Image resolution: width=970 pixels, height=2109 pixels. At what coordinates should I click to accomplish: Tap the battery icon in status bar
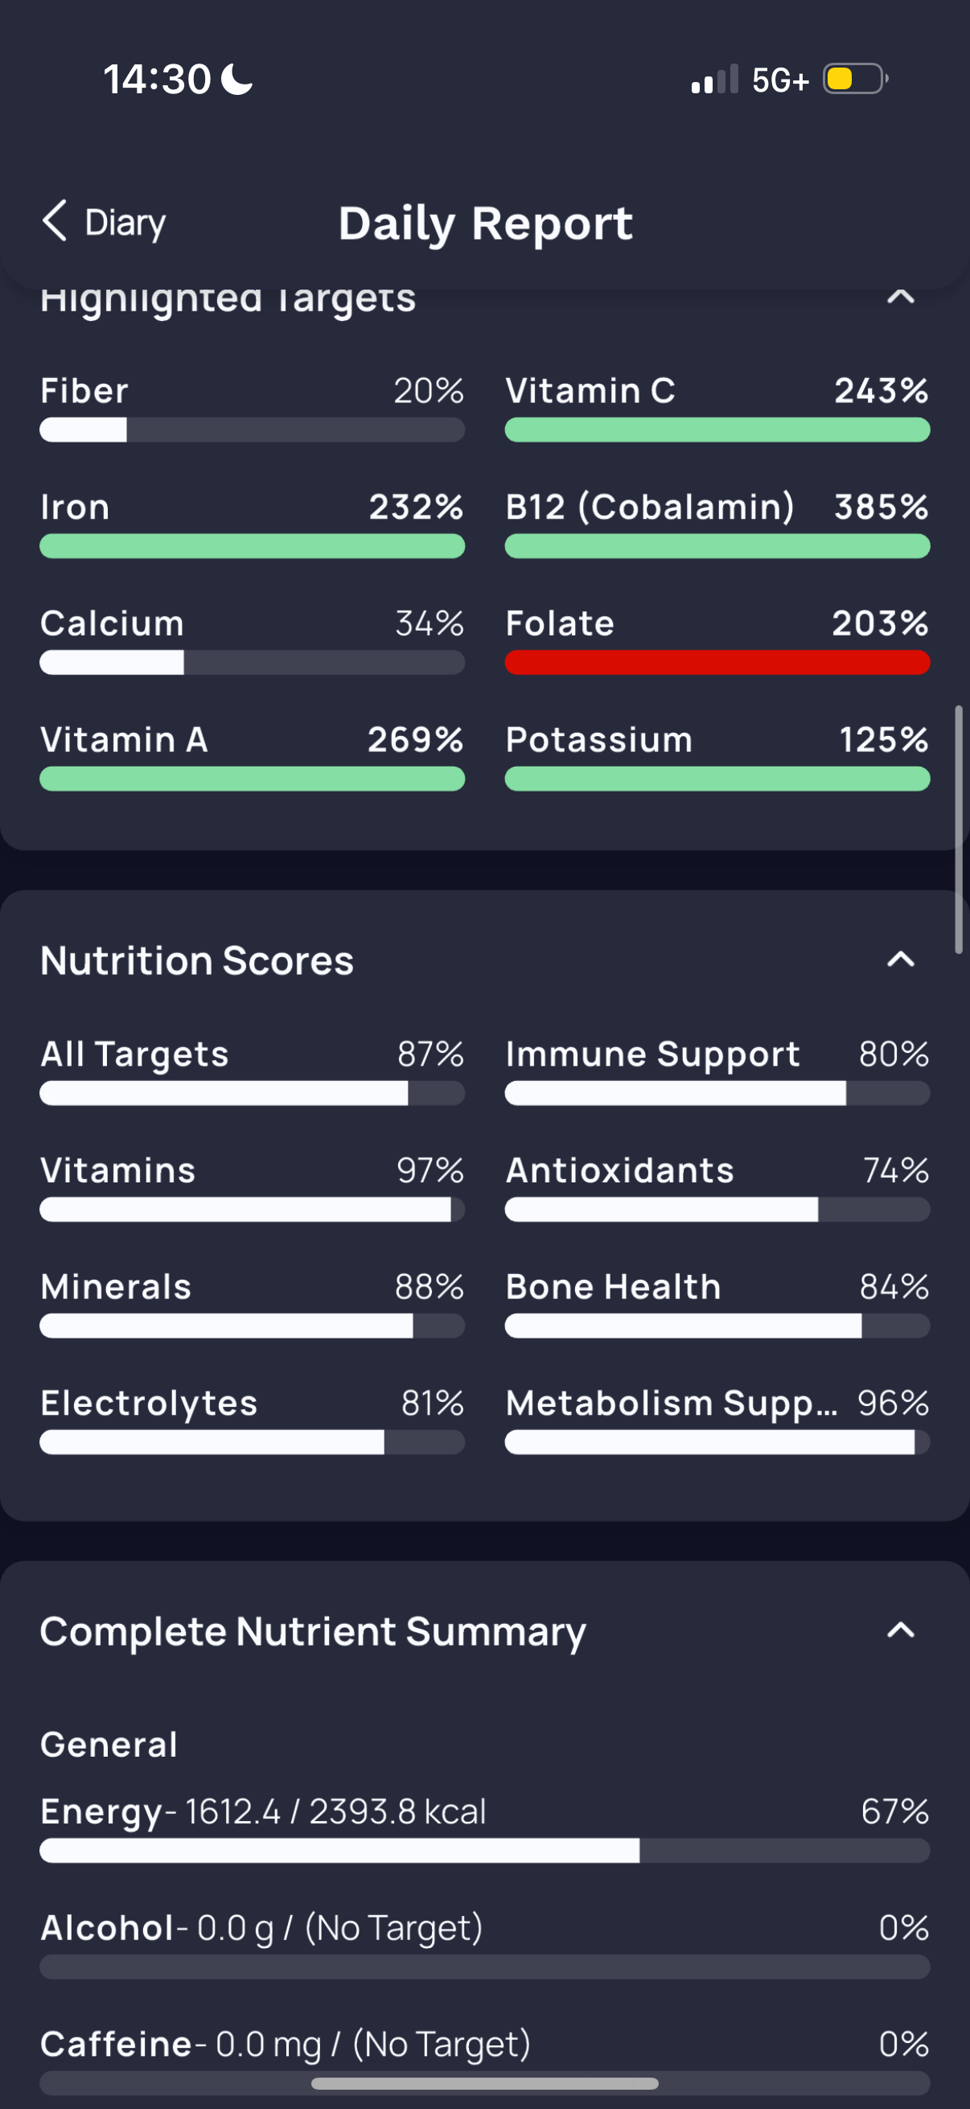[x=856, y=80]
